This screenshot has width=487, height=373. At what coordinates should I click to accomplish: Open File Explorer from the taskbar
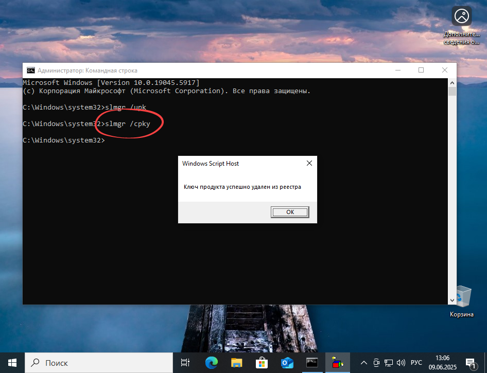point(236,363)
